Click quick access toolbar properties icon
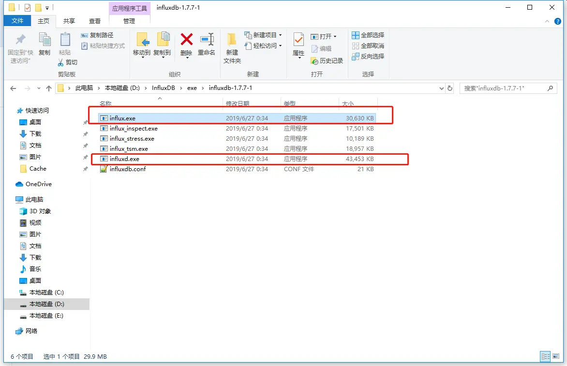This screenshot has width=567, height=366. 28,7
